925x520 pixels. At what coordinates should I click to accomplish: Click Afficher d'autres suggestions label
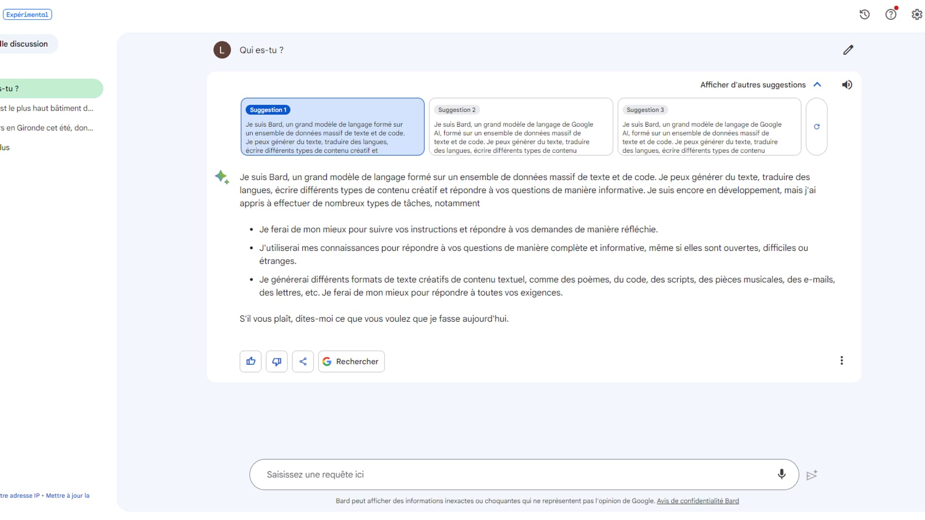coord(753,84)
